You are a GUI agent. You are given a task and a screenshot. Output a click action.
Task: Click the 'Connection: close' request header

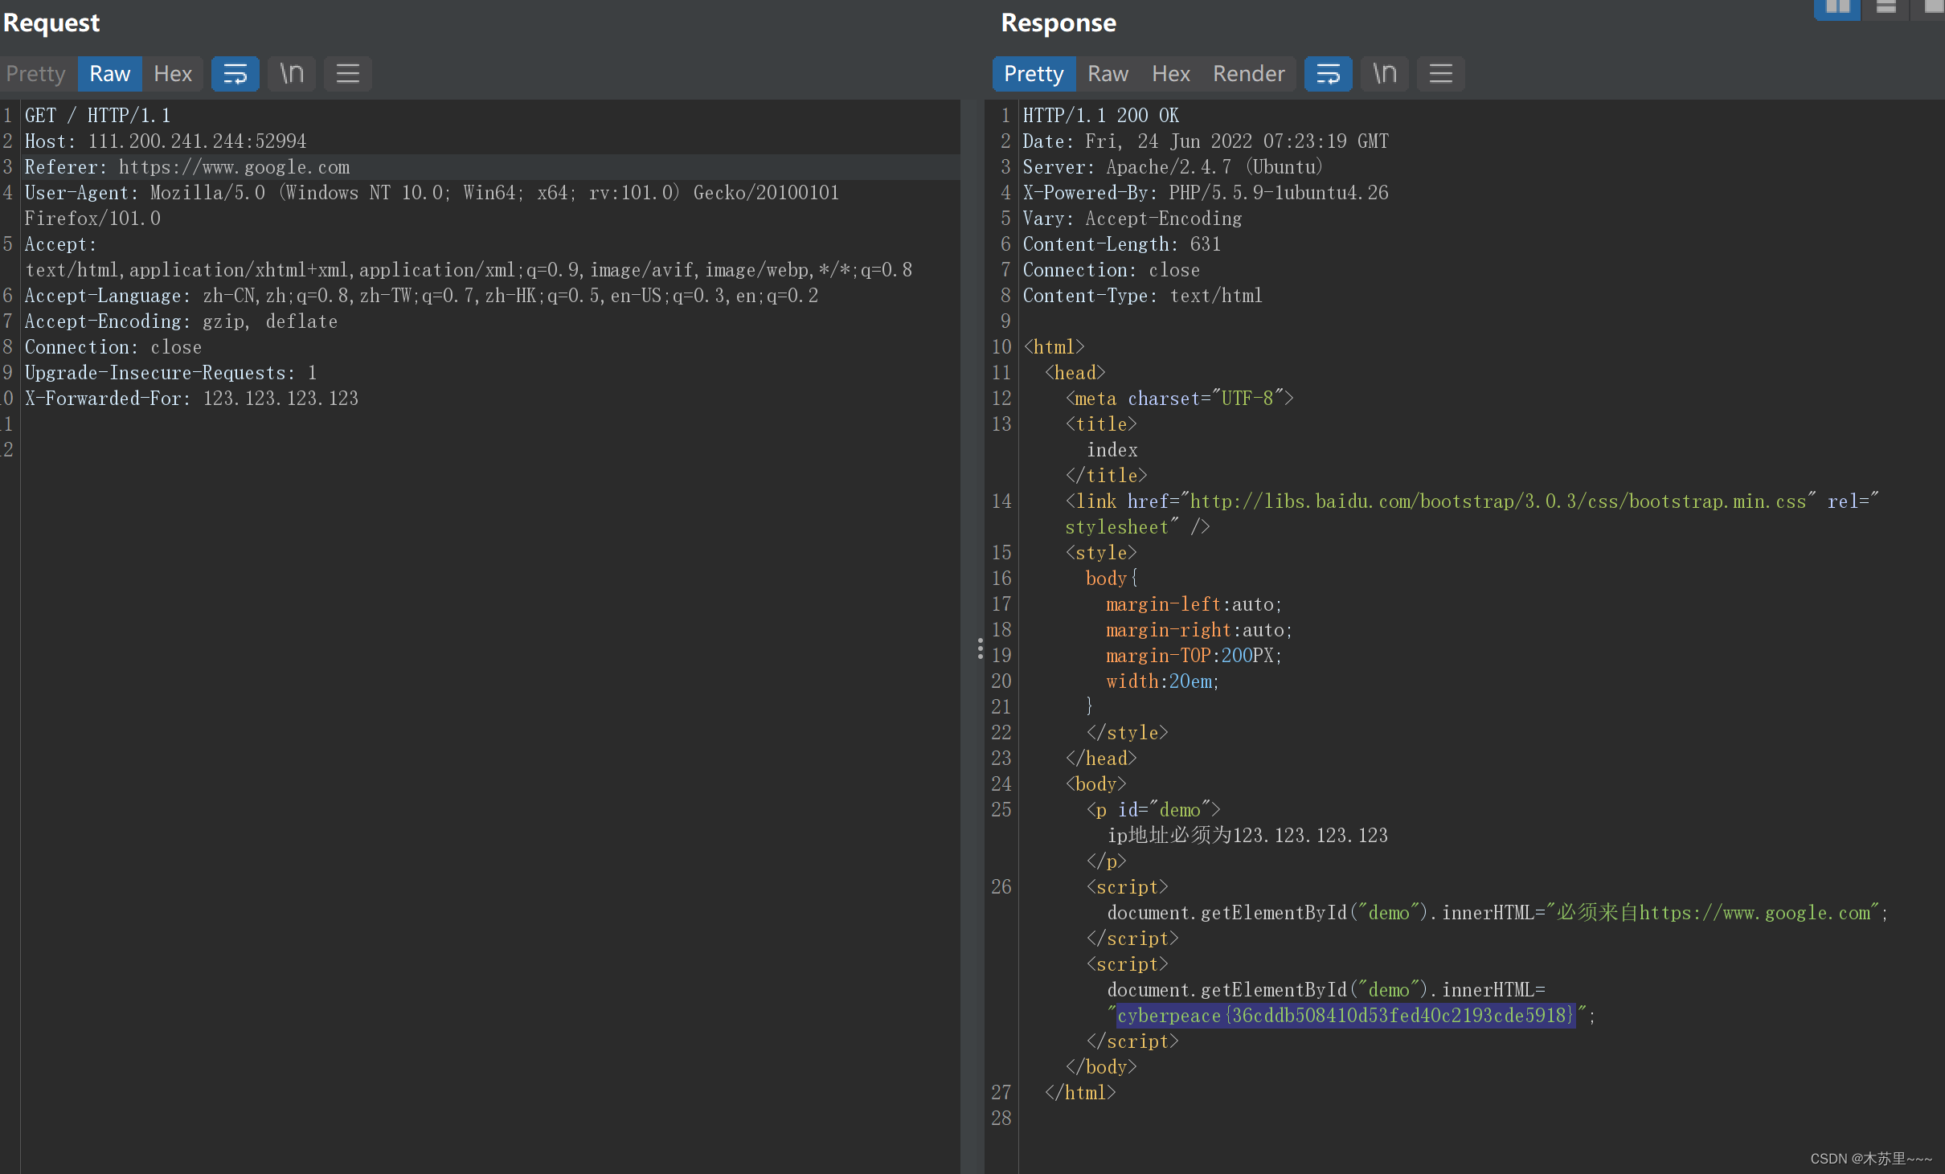(113, 347)
